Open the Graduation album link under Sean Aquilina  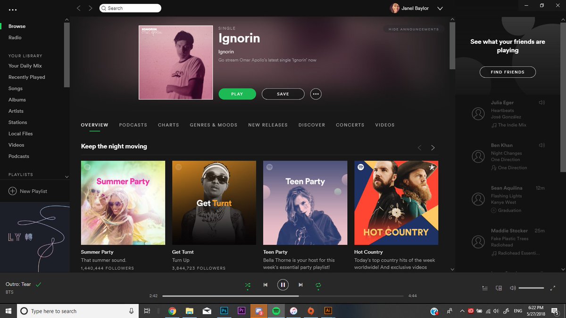pyautogui.click(x=509, y=211)
